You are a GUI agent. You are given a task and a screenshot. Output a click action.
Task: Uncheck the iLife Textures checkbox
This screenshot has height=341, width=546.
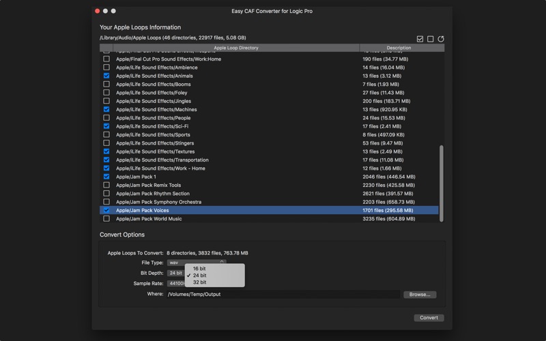click(106, 151)
